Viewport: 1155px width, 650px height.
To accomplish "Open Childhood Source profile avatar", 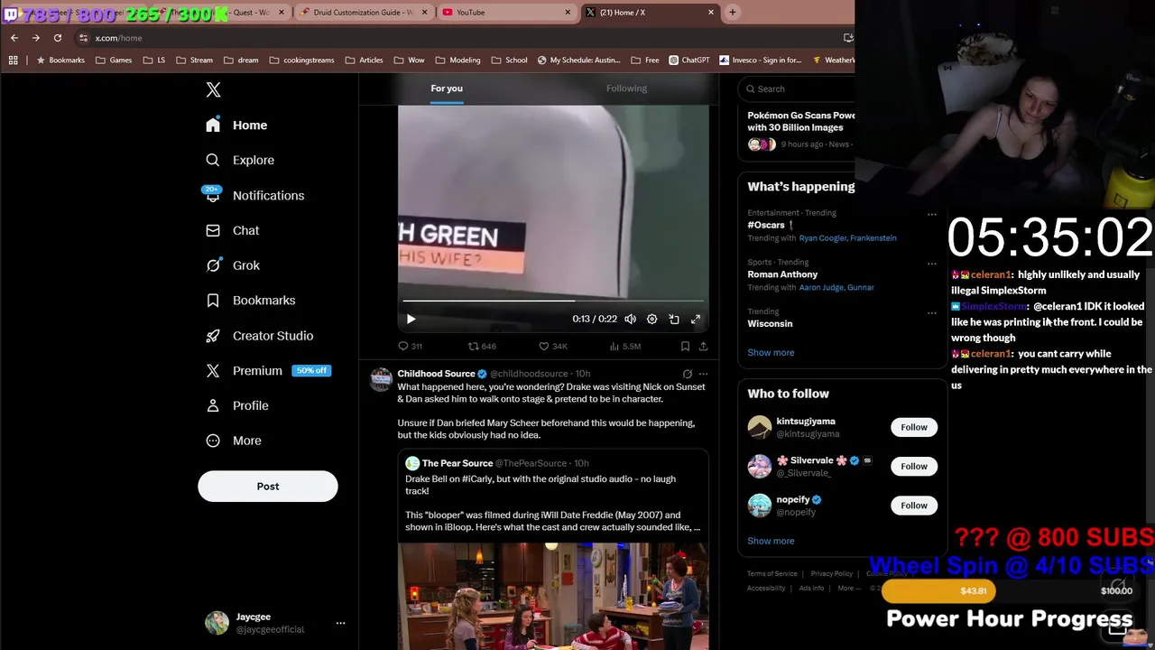I will click(382, 379).
